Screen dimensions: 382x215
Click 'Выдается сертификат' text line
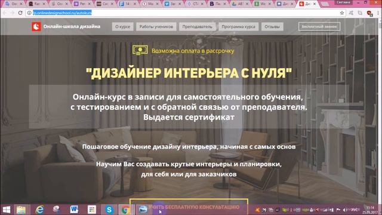point(189,117)
